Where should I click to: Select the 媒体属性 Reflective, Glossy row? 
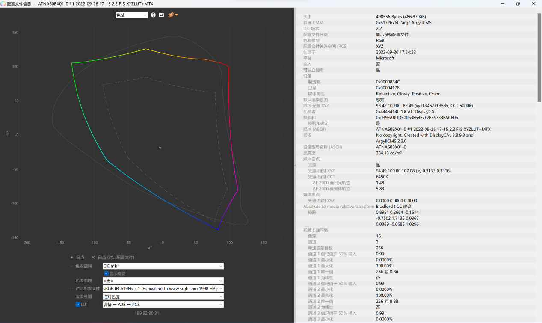click(x=416, y=94)
